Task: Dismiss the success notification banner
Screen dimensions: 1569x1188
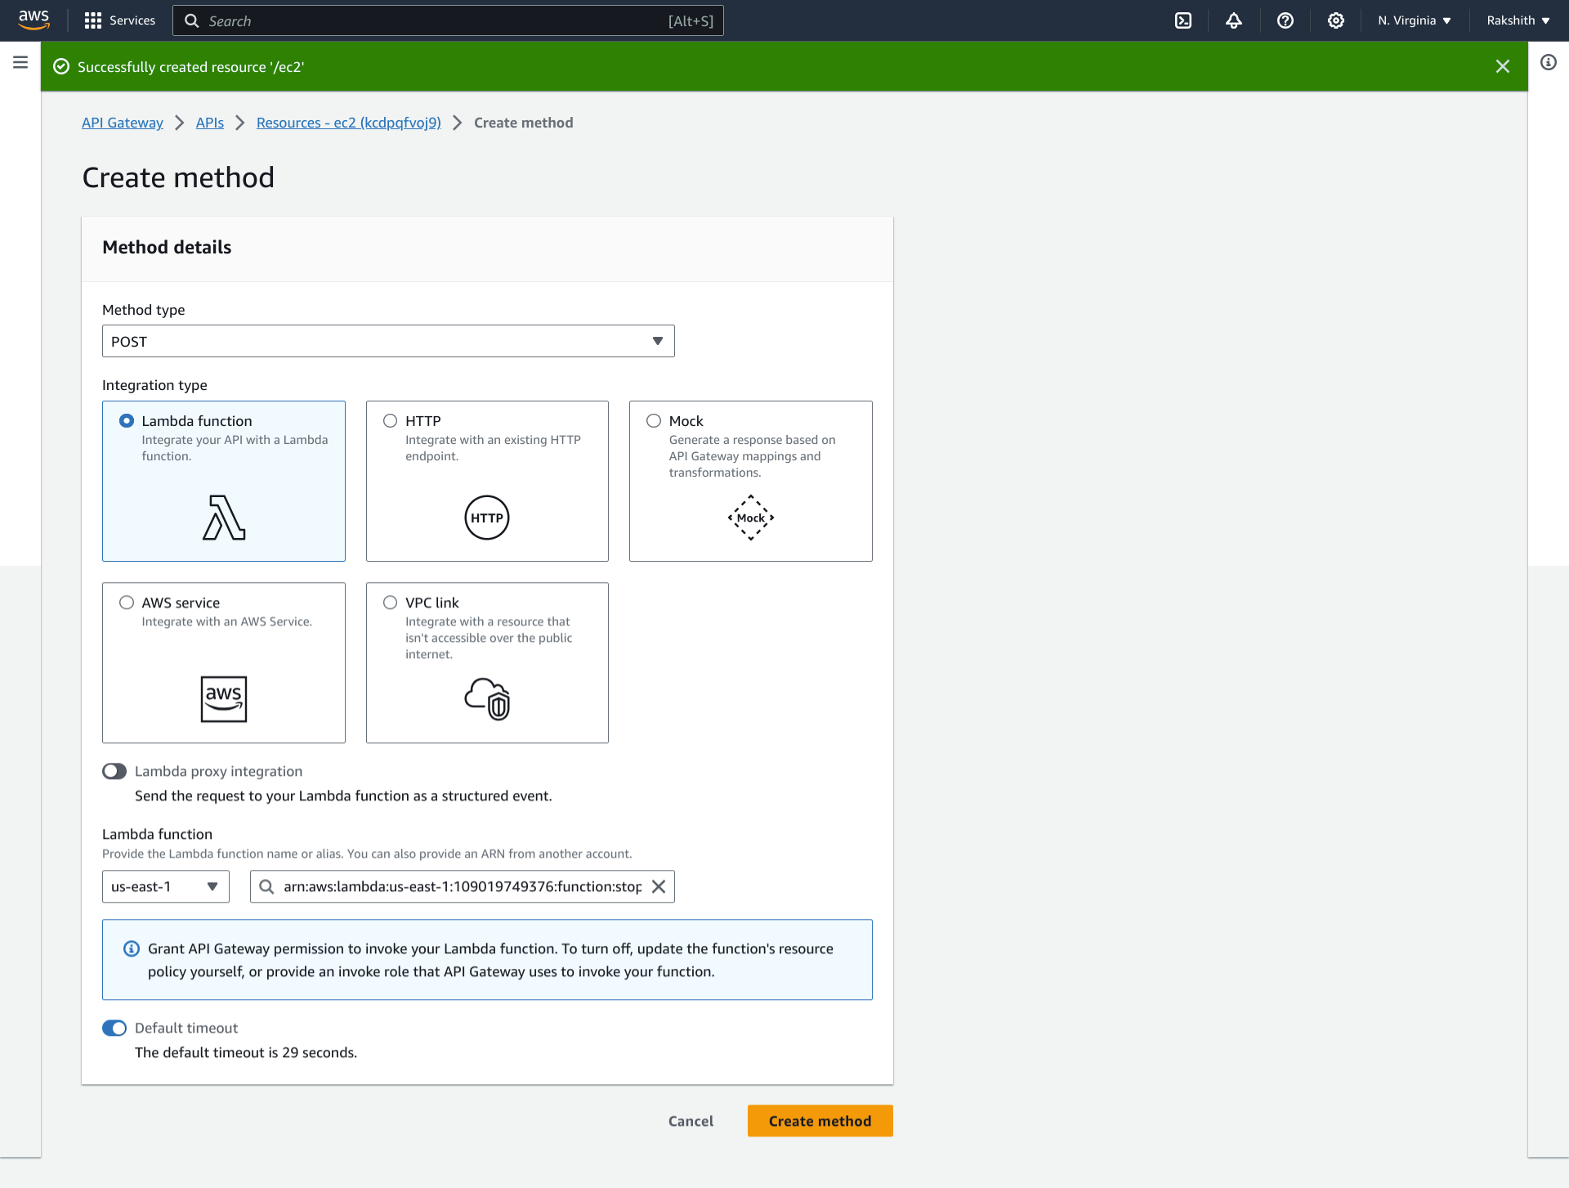Action: coord(1503,66)
